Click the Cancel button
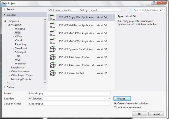Image resolution: width=169 pixels, height=119 pixels. pos(156,114)
